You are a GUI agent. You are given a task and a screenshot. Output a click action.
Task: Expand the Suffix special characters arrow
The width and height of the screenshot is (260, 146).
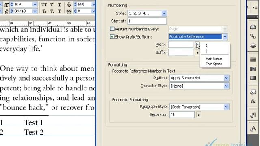click(x=197, y=53)
